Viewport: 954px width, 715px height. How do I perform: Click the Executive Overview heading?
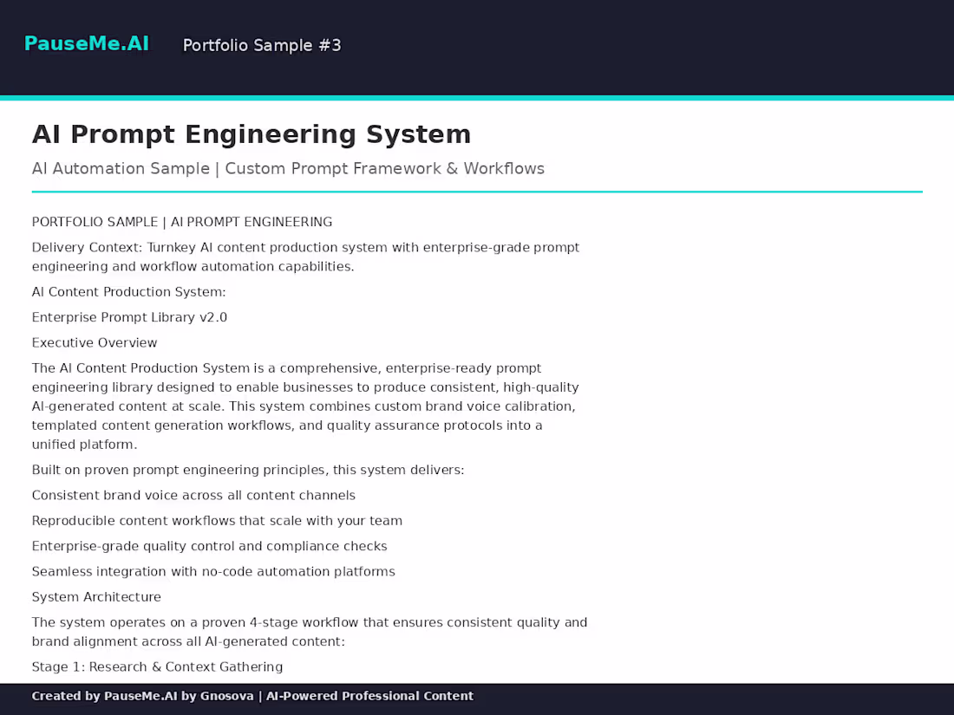pos(94,342)
